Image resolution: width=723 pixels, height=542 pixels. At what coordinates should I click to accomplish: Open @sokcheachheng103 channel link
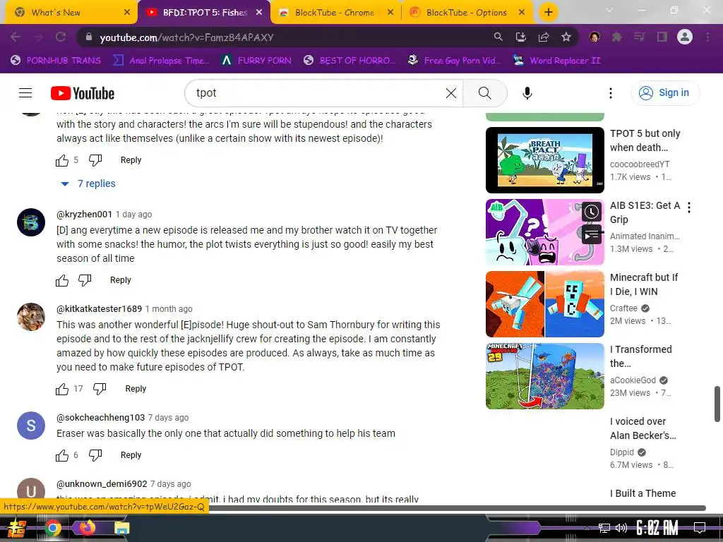coord(100,418)
